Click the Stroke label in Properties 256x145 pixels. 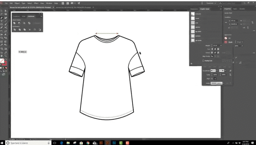(230, 42)
